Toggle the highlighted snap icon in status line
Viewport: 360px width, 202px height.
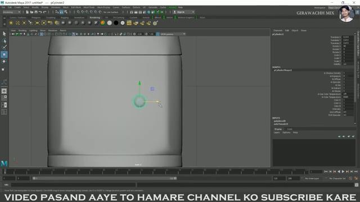tap(61, 12)
